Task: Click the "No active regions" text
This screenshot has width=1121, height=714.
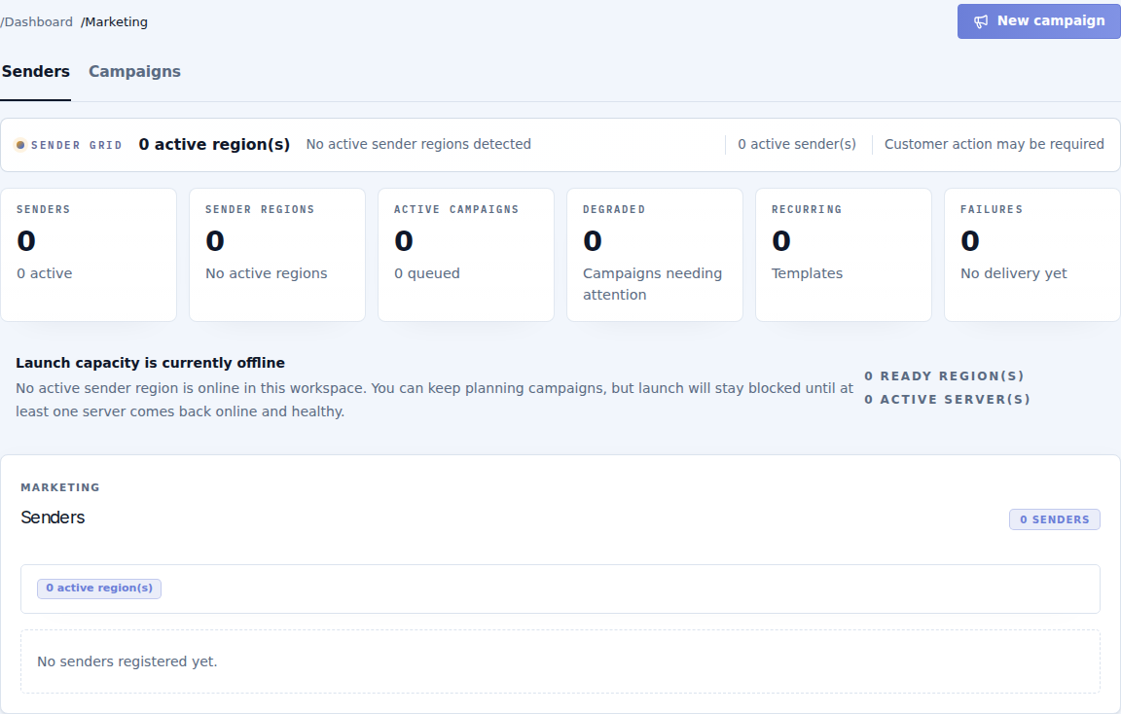Action: click(266, 273)
